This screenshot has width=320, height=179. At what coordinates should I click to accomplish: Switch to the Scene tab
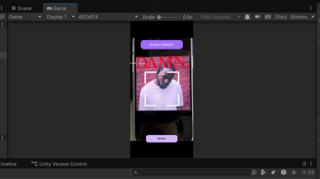[21, 9]
